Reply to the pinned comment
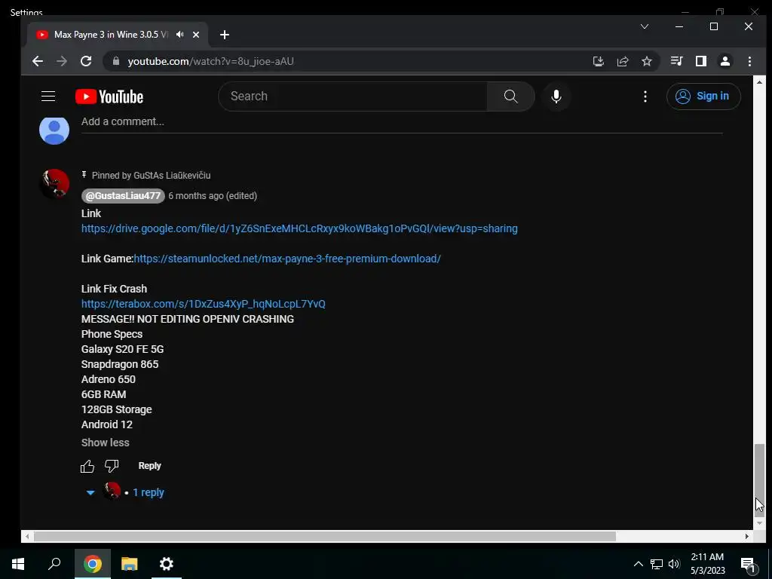Screen dimensions: 772x579 150,466
